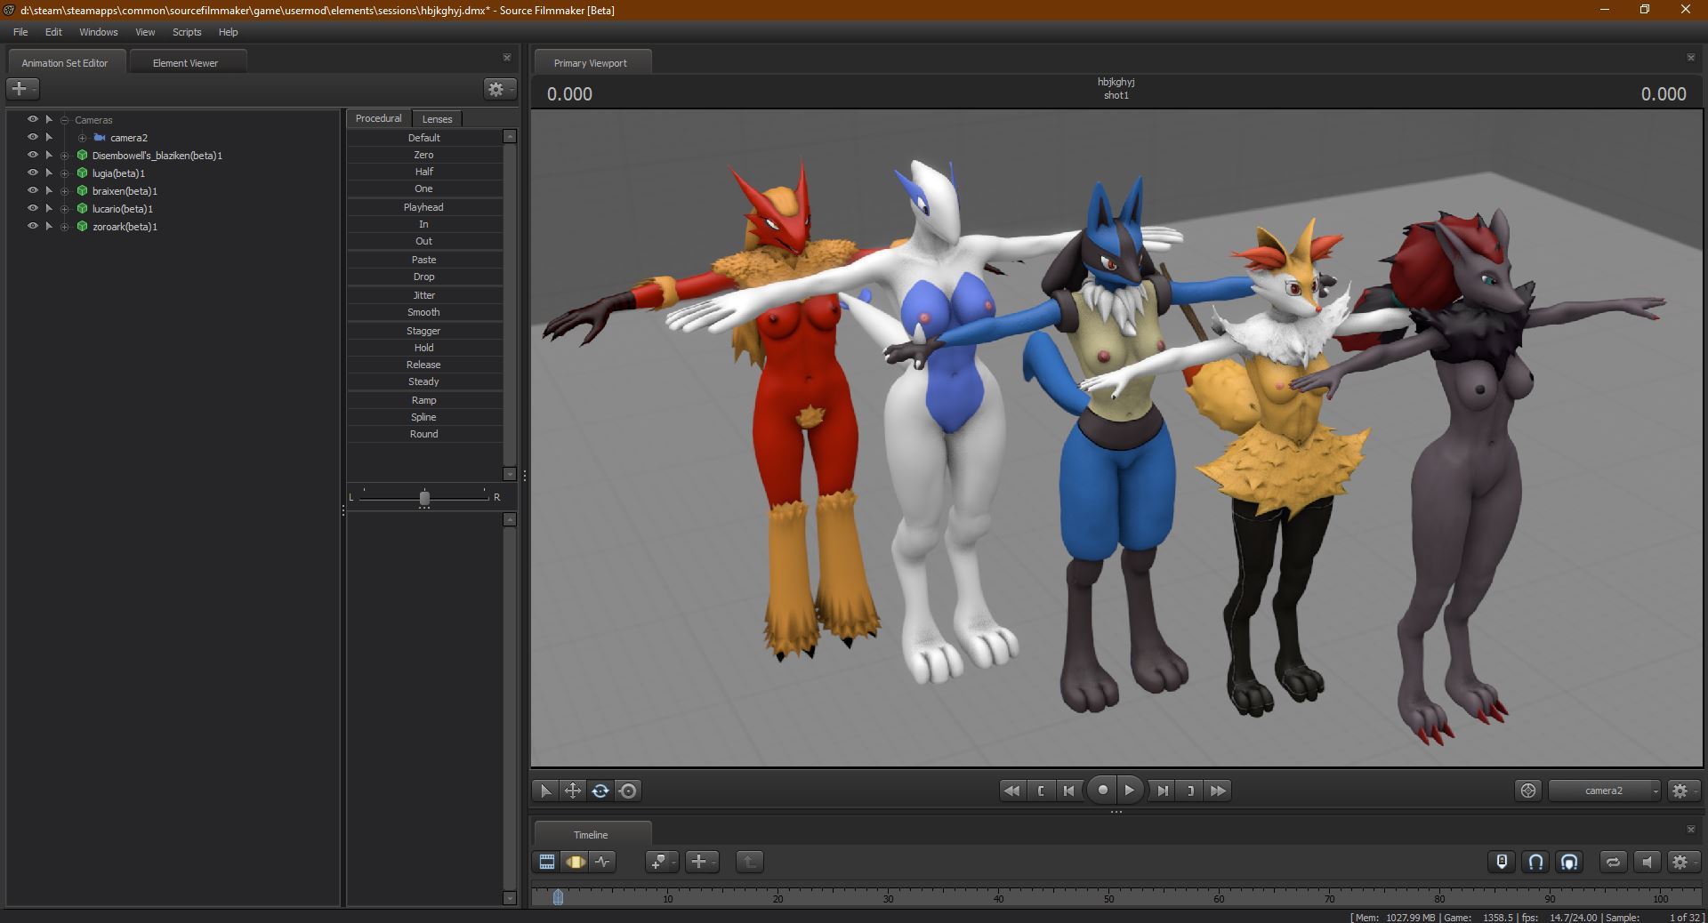Apply the Zero procedural preset
Screen dimensions: 1708x923
424,155
